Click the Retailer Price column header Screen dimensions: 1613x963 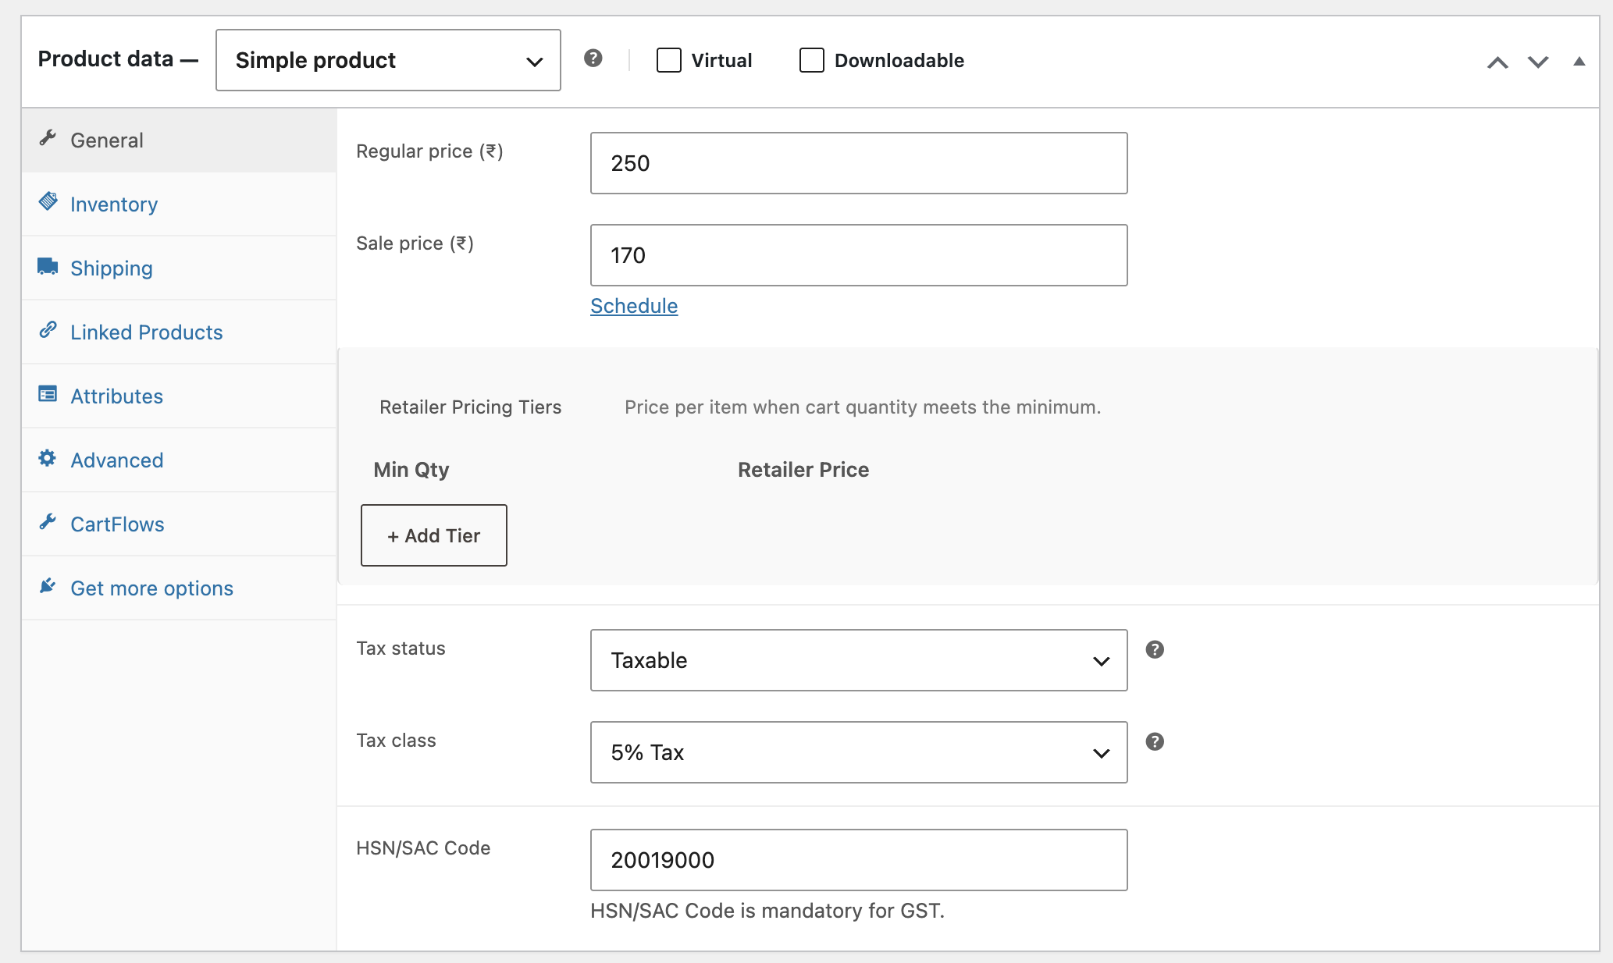803,470
